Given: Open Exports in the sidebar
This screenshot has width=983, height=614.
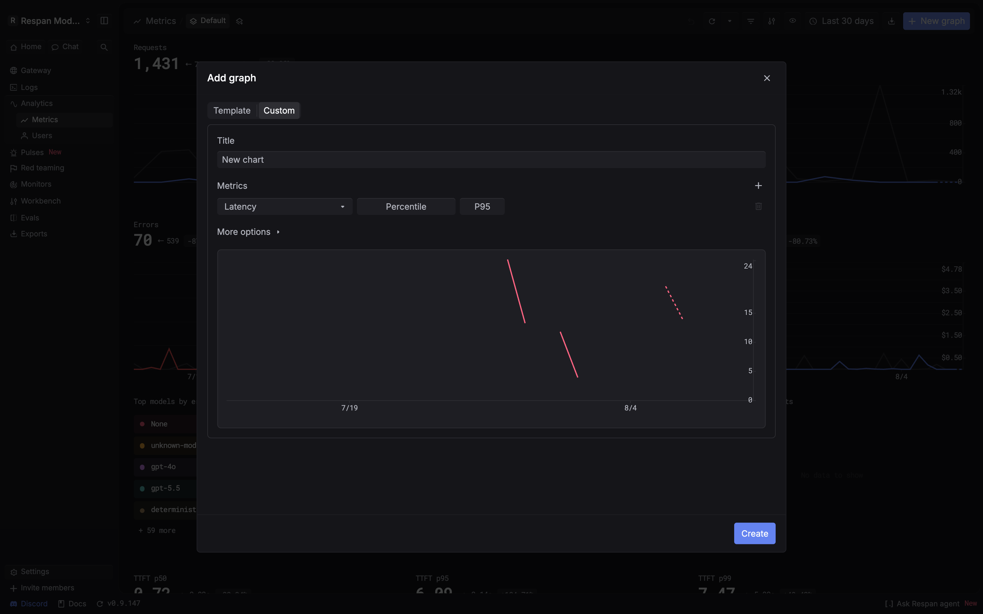Looking at the screenshot, I should [x=60, y=234].
